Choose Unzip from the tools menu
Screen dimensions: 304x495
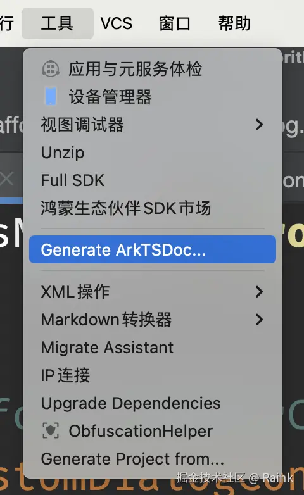tap(153, 153)
